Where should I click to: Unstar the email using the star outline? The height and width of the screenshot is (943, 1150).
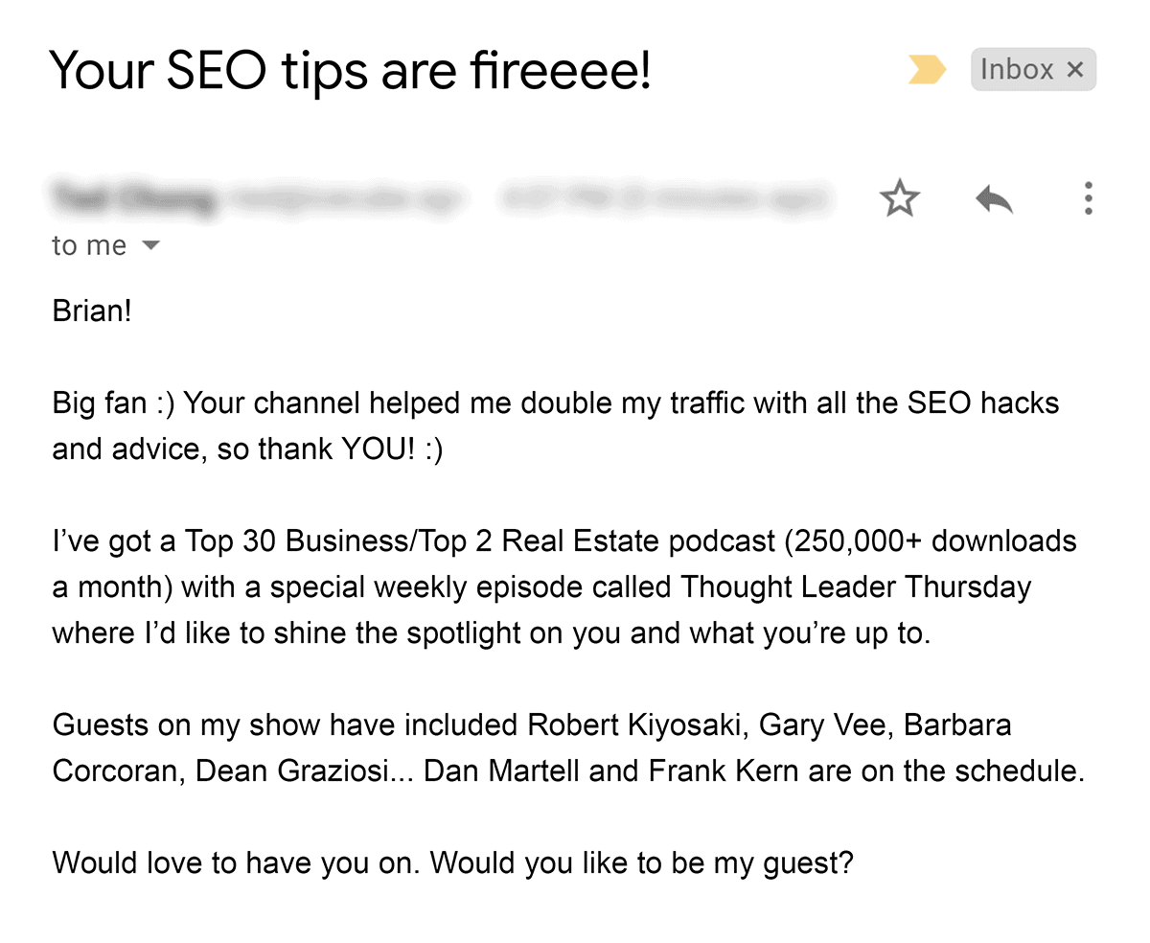(899, 198)
